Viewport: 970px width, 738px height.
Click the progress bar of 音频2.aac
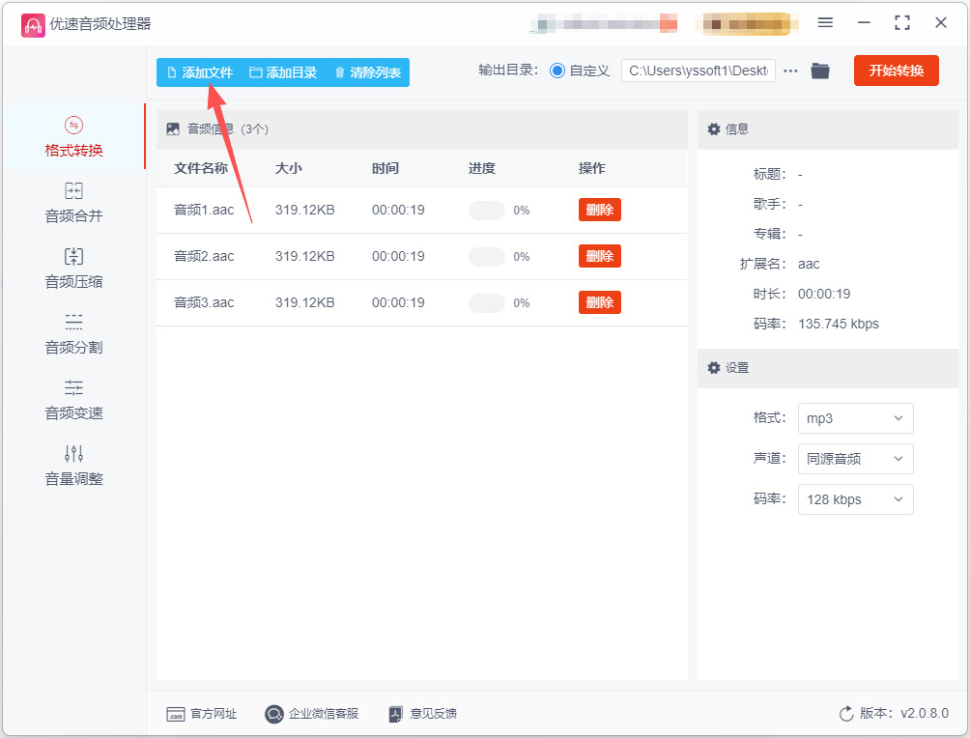click(x=487, y=257)
